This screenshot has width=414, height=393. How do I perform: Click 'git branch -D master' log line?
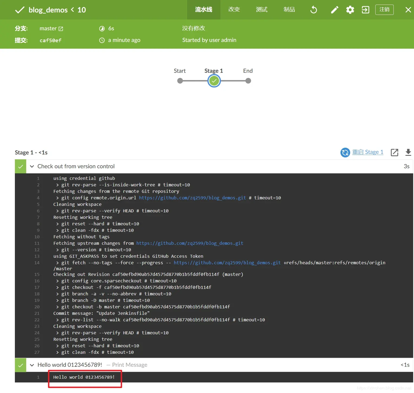coord(103,300)
